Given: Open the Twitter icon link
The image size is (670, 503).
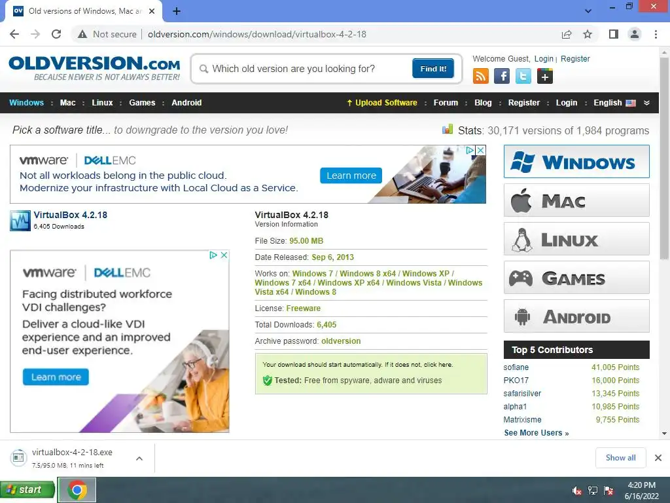Looking at the screenshot, I should point(523,76).
